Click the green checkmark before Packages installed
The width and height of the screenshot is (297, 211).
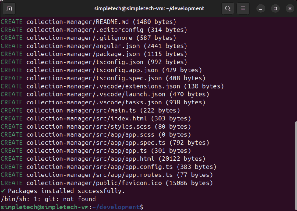click(x=3, y=191)
